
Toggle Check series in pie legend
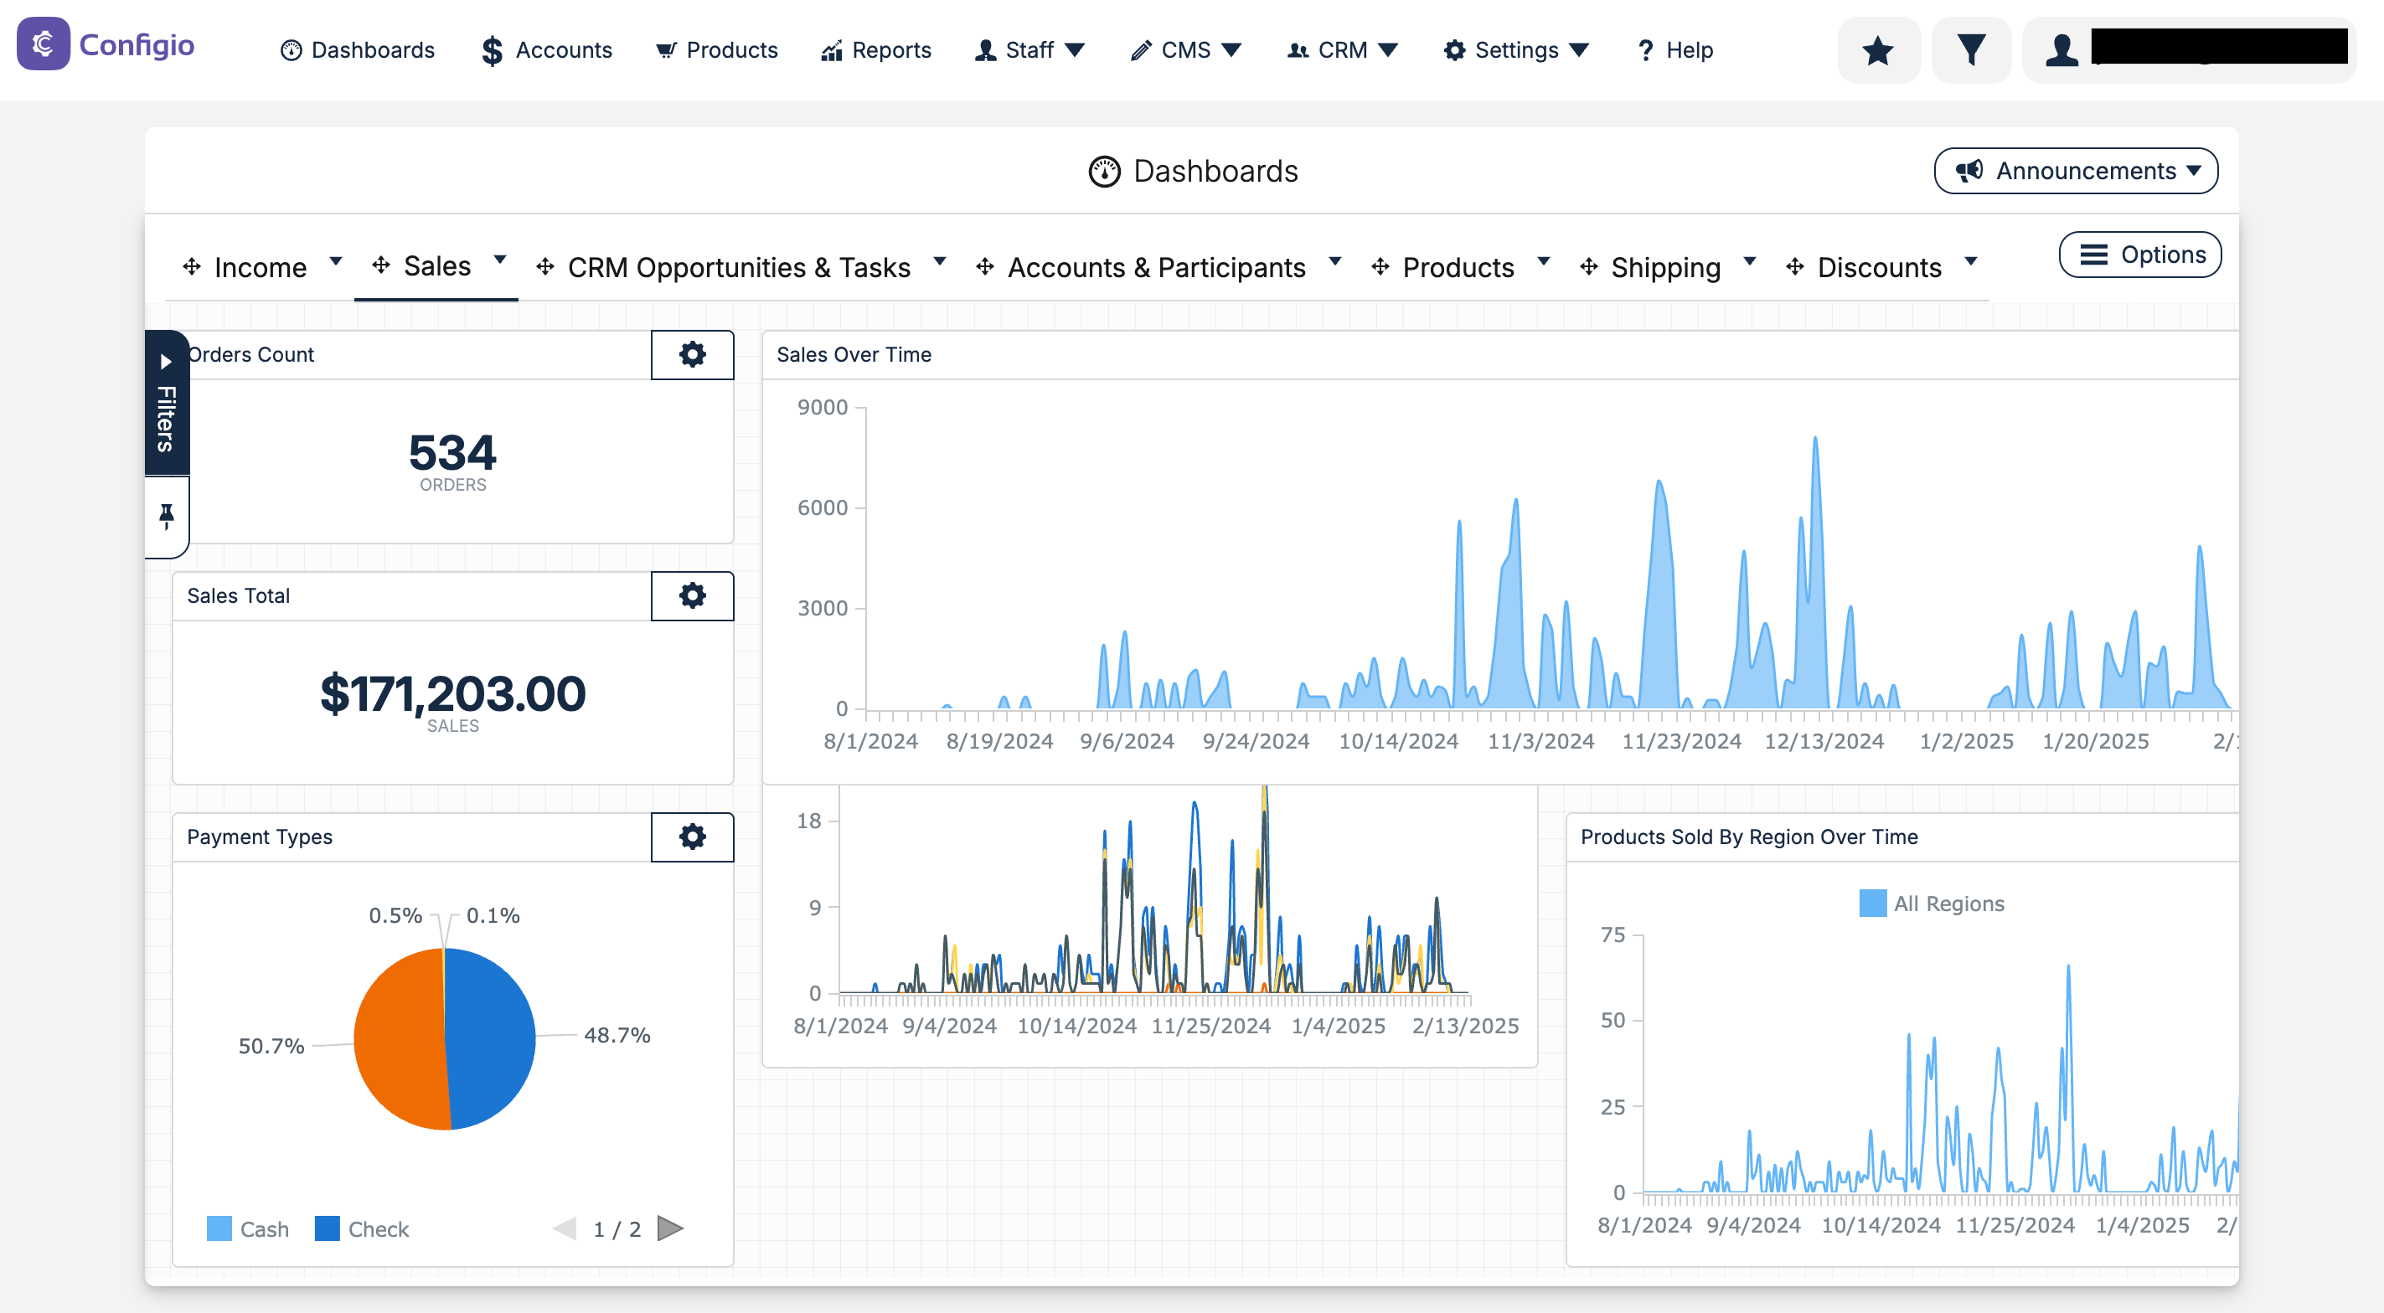click(362, 1228)
